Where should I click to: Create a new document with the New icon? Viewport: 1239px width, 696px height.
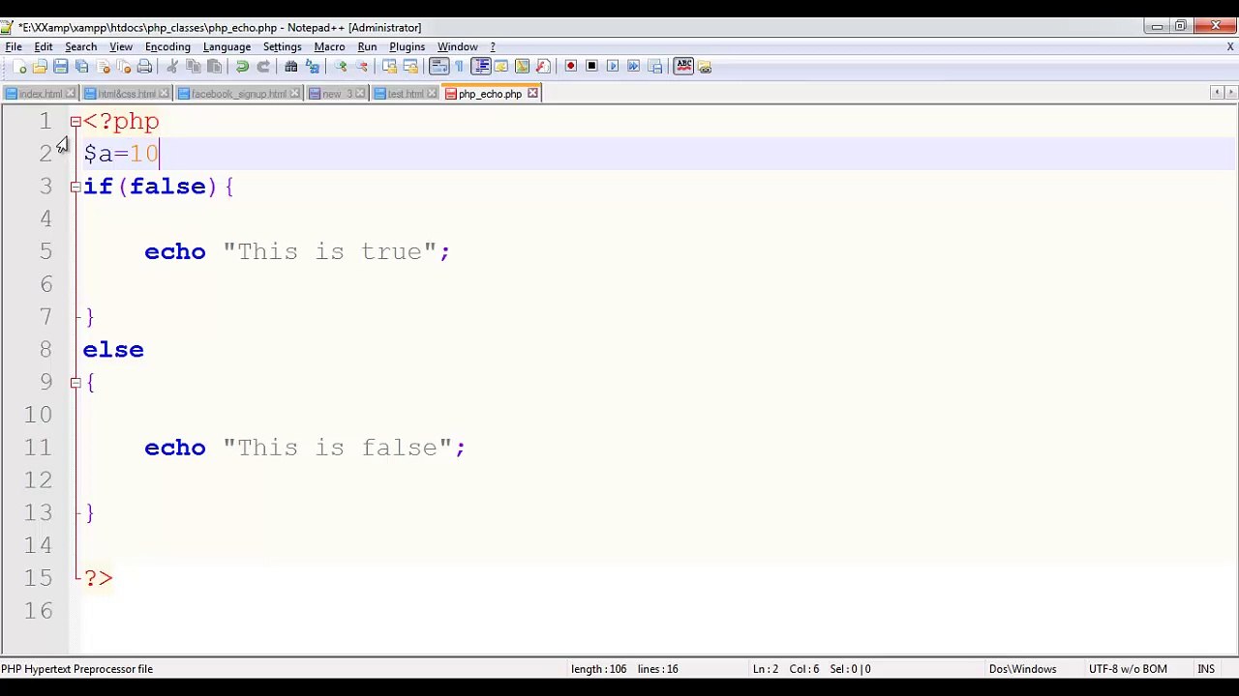[x=19, y=67]
